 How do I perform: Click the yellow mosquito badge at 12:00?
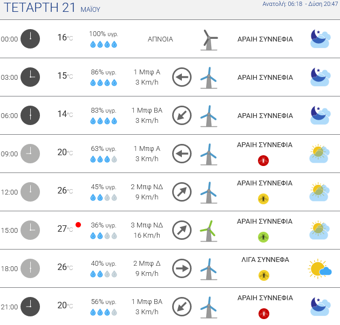[x=263, y=199]
